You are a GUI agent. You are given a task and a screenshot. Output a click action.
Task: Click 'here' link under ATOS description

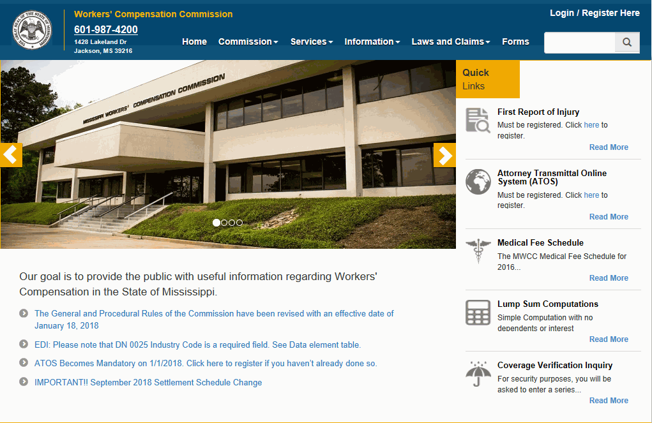pyautogui.click(x=591, y=195)
